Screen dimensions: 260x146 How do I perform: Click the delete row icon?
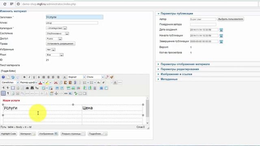(x=78, y=88)
